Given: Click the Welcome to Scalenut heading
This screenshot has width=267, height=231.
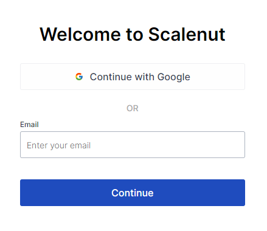Looking at the screenshot, I should [x=133, y=34].
